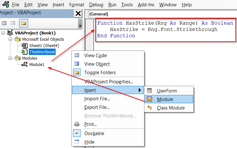Click 'Rng.Font.Strikethrough' code line
237x148 pixels.
click(x=164, y=29)
